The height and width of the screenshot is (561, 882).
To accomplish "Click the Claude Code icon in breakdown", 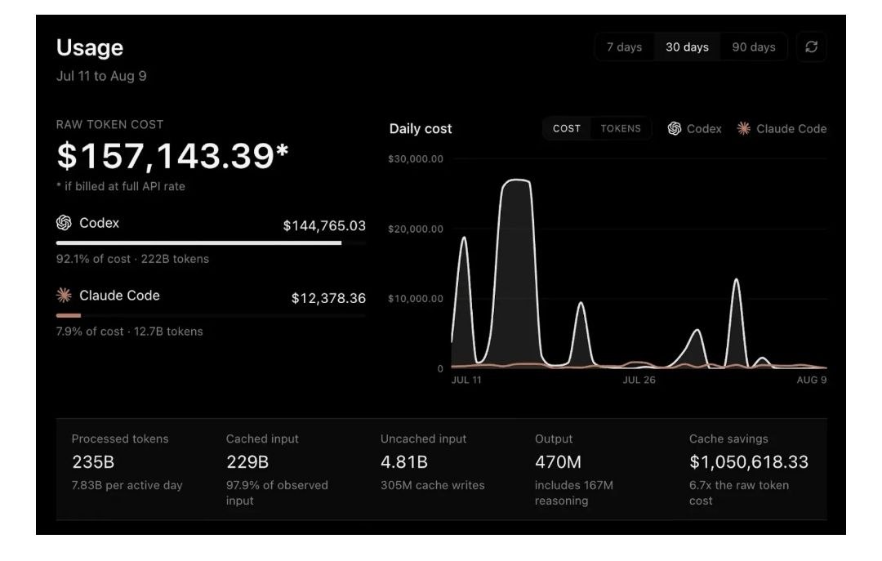I will [65, 295].
